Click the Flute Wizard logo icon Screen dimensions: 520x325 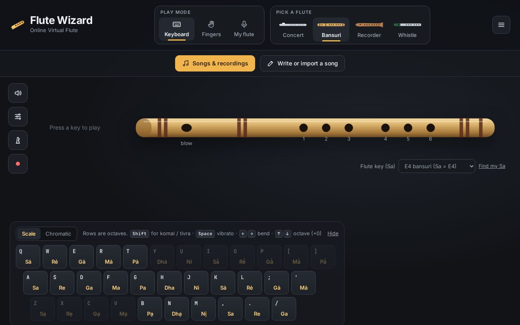click(x=17, y=25)
